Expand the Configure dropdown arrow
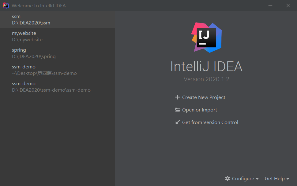 [257, 179]
